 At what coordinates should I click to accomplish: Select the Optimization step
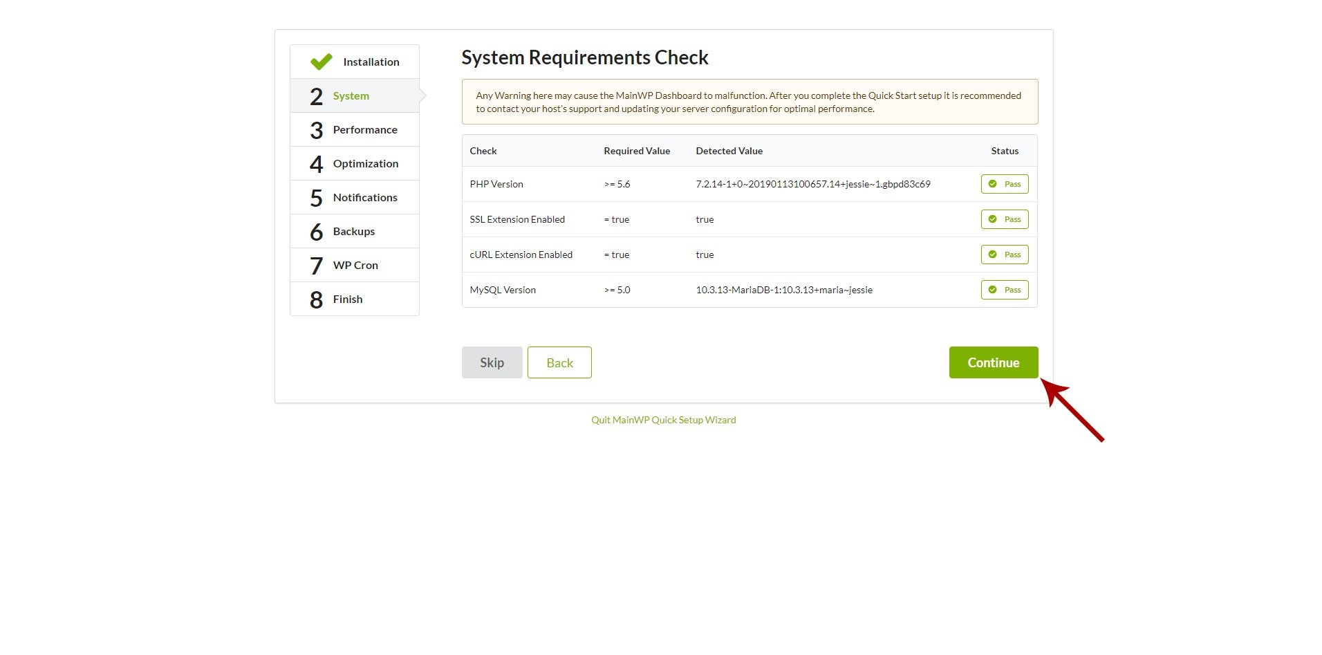[x=366, y=163]
